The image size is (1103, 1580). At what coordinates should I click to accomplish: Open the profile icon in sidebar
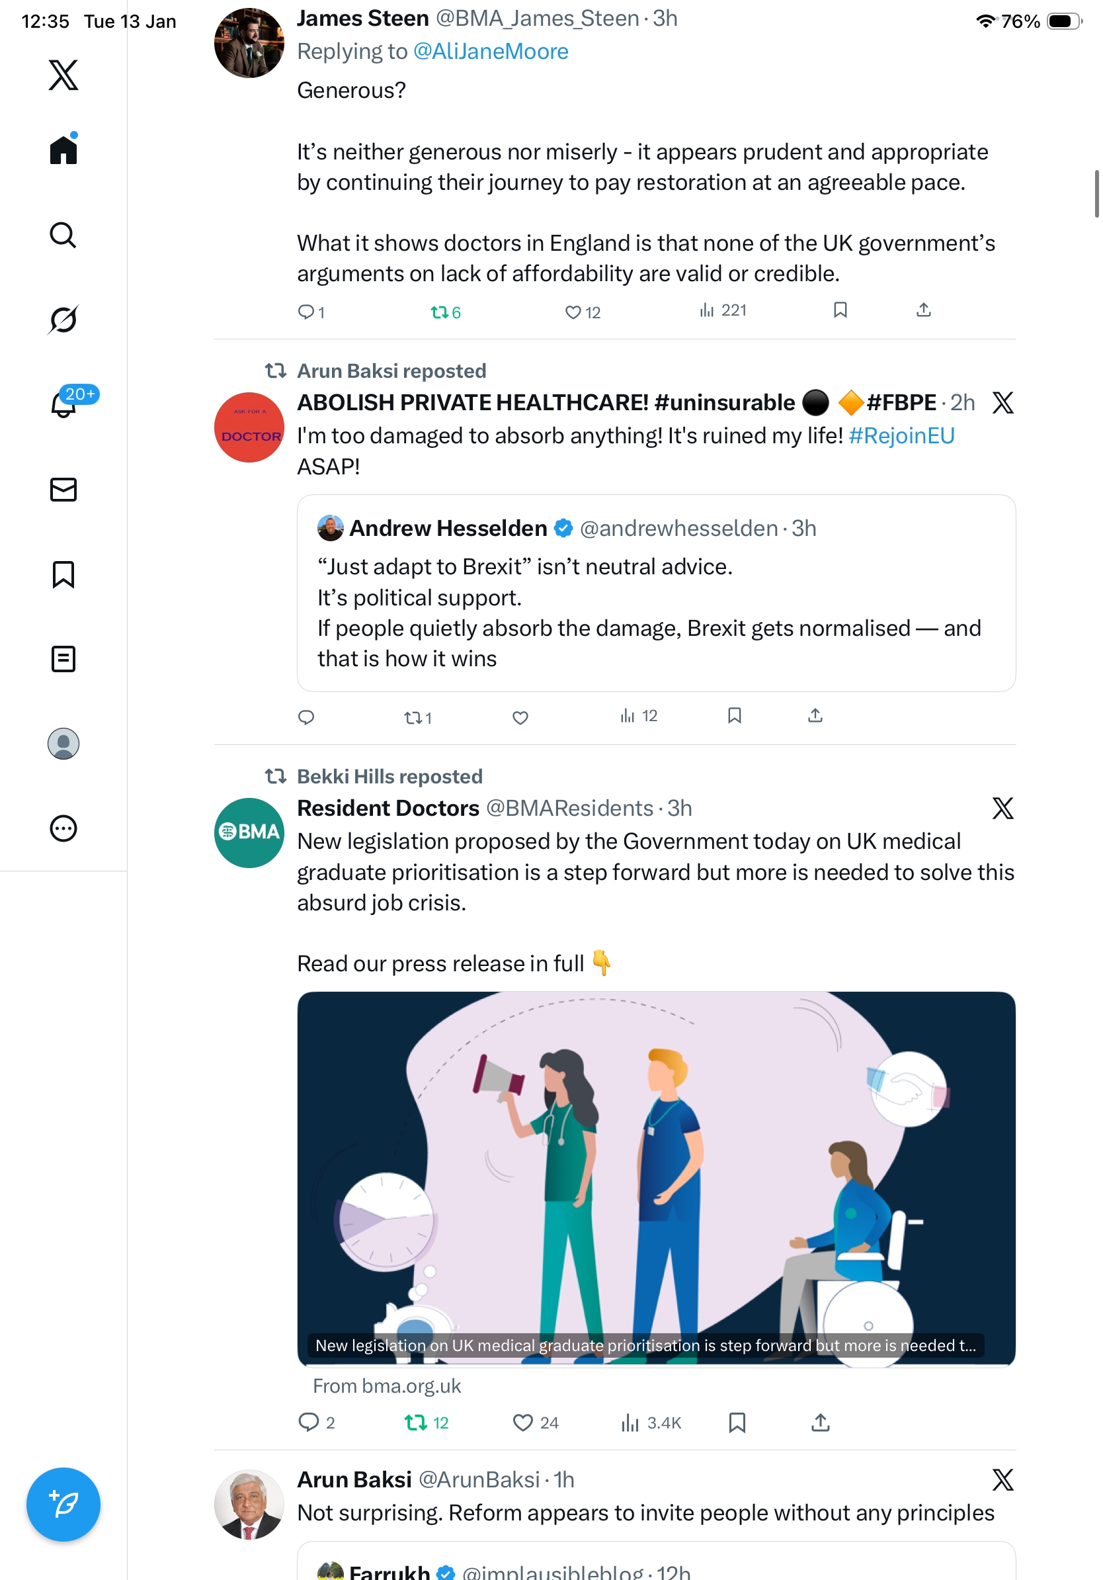pyautogui.click(x=63, y=744)
